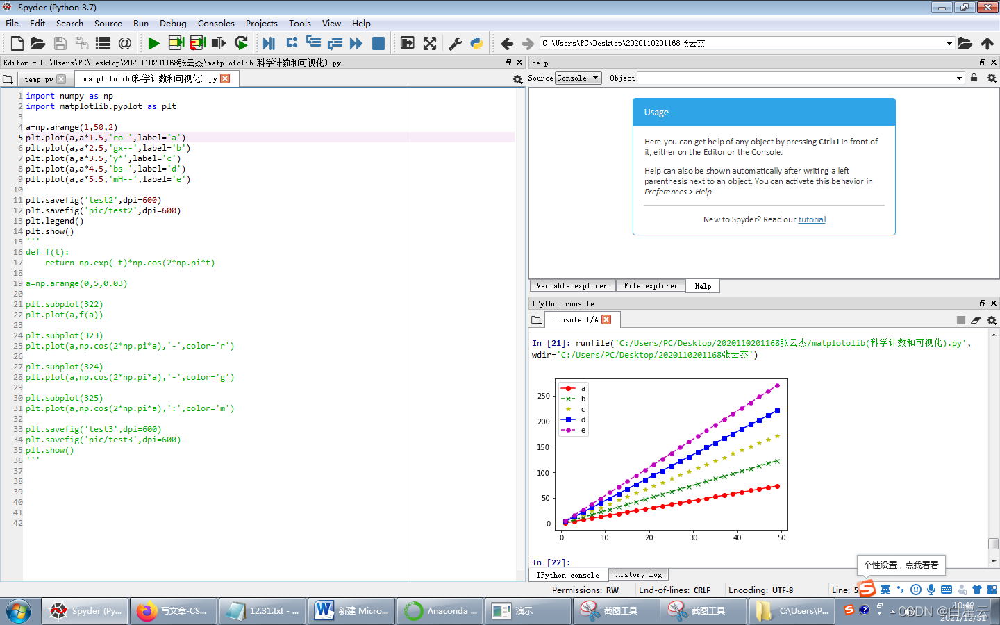Run file with green play button
The image size is (1000, 625).
click(x=153, y=43)
